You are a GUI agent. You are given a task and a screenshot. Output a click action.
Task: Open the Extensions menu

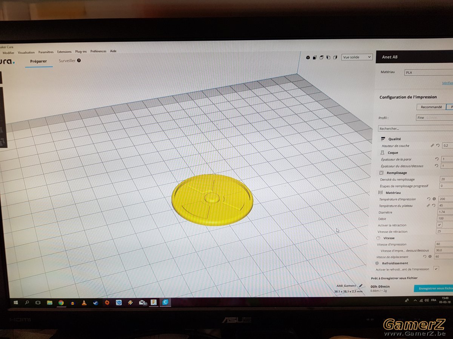[64, 52]
